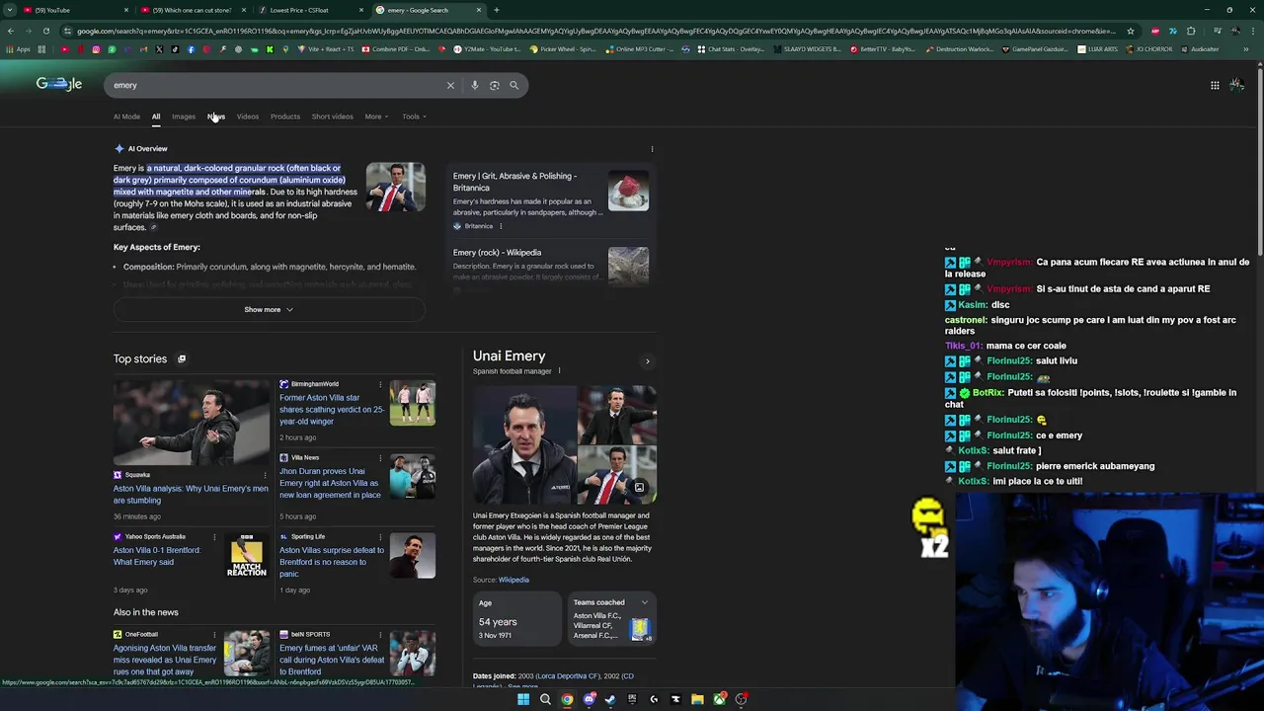Image resolution: width=1264 pixels, height=711 pixels.
Task: Open the More search filters dropdown
Action: [x=376, y=117]
